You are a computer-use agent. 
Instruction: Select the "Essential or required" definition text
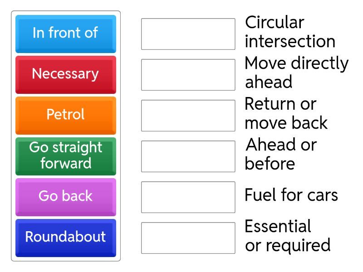(287, 236)
